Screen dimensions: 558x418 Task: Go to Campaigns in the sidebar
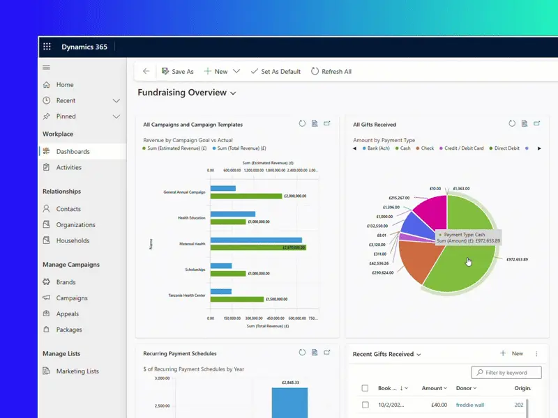72,298
